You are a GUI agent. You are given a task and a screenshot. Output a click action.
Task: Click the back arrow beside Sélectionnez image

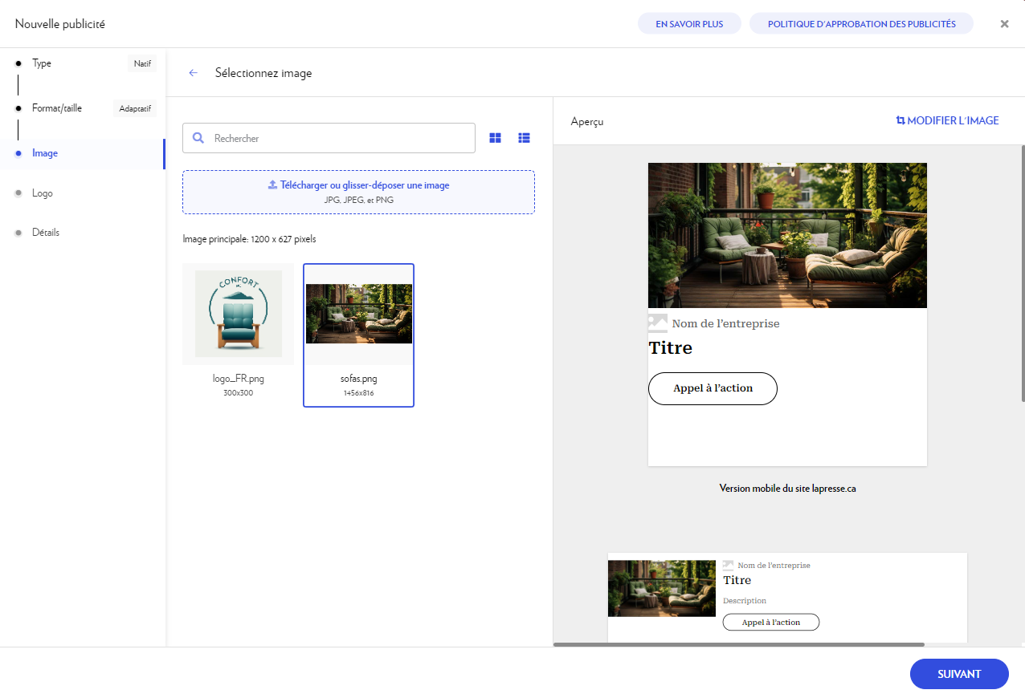[x=193, y=73]
